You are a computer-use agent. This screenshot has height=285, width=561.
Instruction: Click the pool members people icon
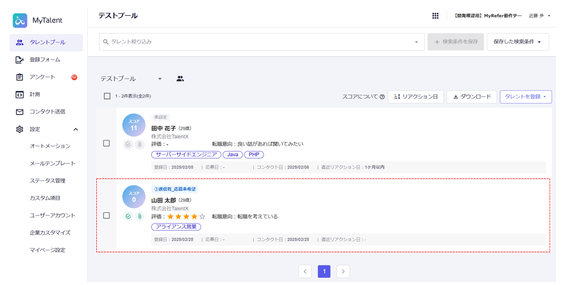[180, 79]
